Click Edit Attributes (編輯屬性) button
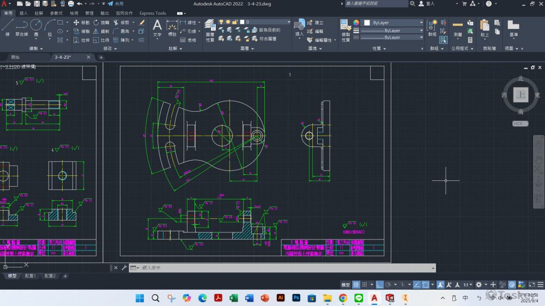This screenshot has height=306, width=545. click(x=320, y=40)
